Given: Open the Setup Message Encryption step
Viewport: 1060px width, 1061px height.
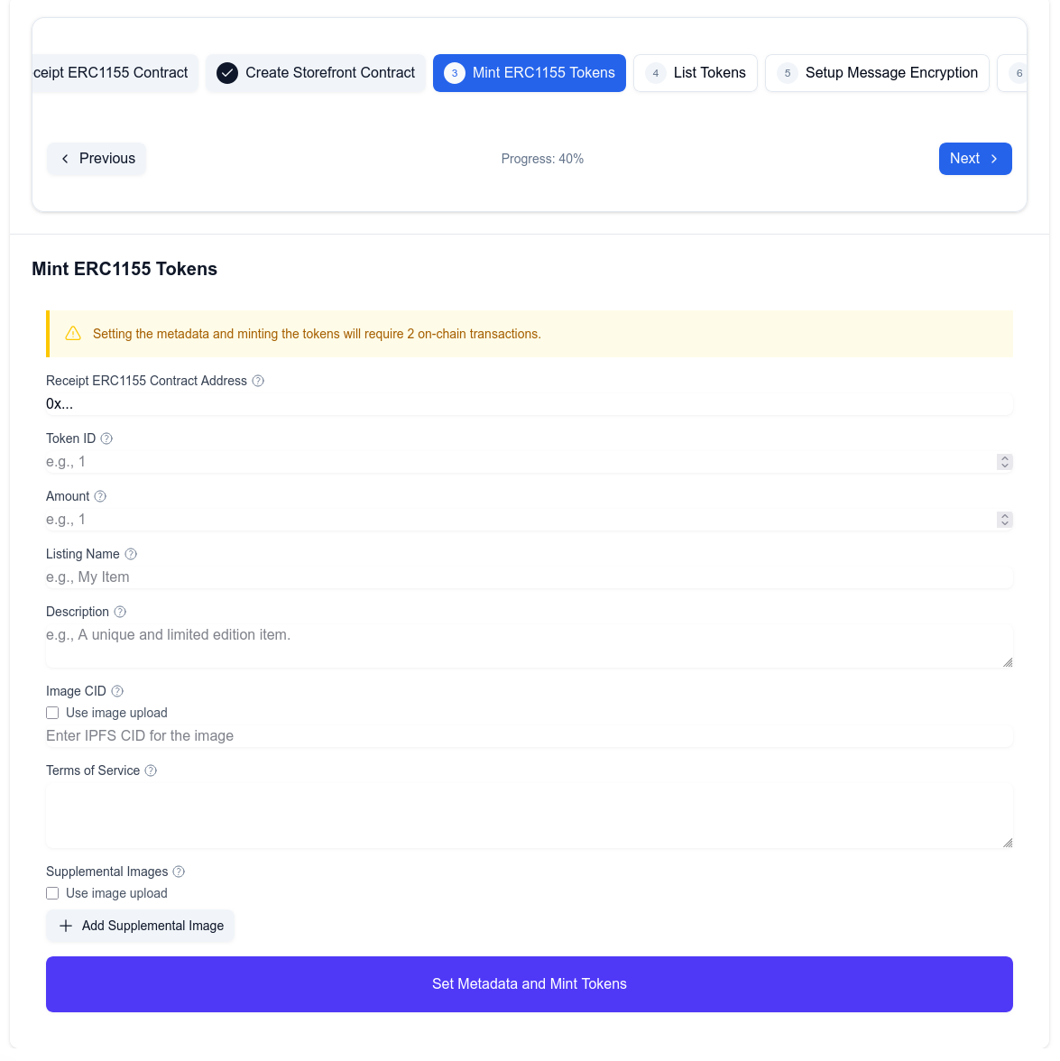Looking at the screenshot, I should pyautogui.click(x=876, y=73).
